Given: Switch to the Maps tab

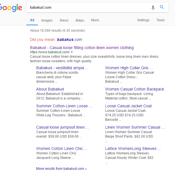Looking at the screenshot, I should click(80, 20).
